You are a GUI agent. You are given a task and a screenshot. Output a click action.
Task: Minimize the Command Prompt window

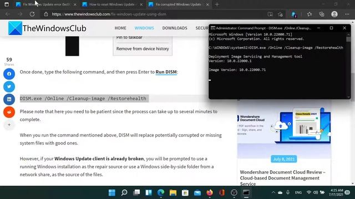pos(318,28)
